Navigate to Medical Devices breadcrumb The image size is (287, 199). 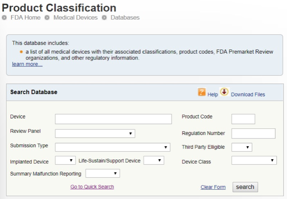(x=75, y=17)
